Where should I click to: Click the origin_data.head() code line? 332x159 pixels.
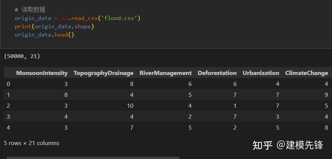pos(44,35)
